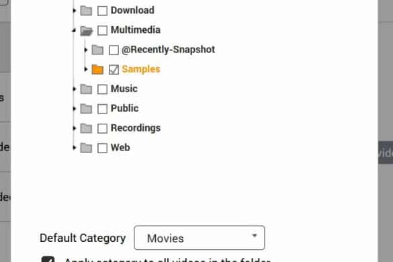Enable the Music folder checkbox
Screen dimensions: 393x262
tap(102, 89)
